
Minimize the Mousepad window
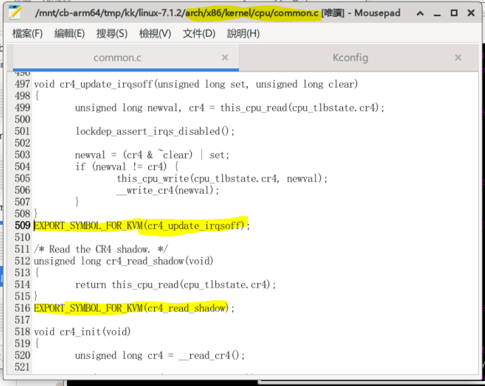tap(437, 13)
